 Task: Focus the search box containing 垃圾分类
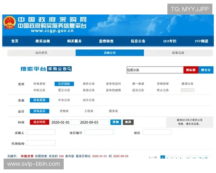[155, 70]
